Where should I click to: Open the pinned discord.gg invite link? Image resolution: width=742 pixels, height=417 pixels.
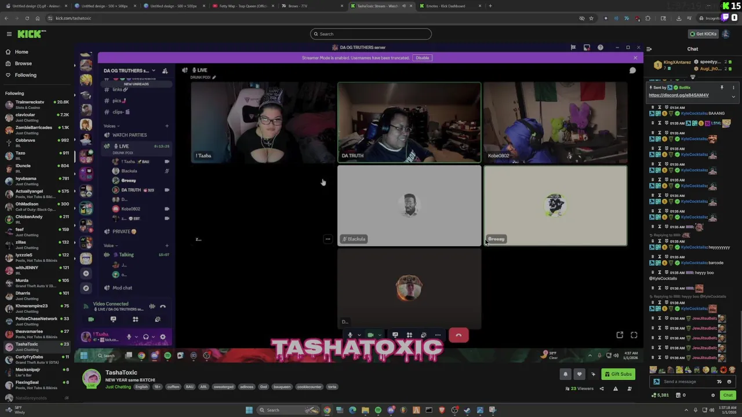(678, 95)
